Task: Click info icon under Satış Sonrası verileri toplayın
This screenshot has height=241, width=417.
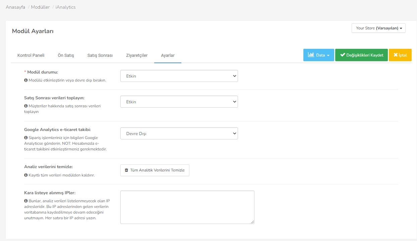Action: pos(26,106)
